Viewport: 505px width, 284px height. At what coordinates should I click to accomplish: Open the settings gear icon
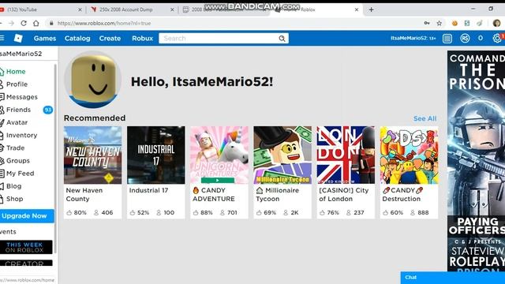click(x=497, y=39)
